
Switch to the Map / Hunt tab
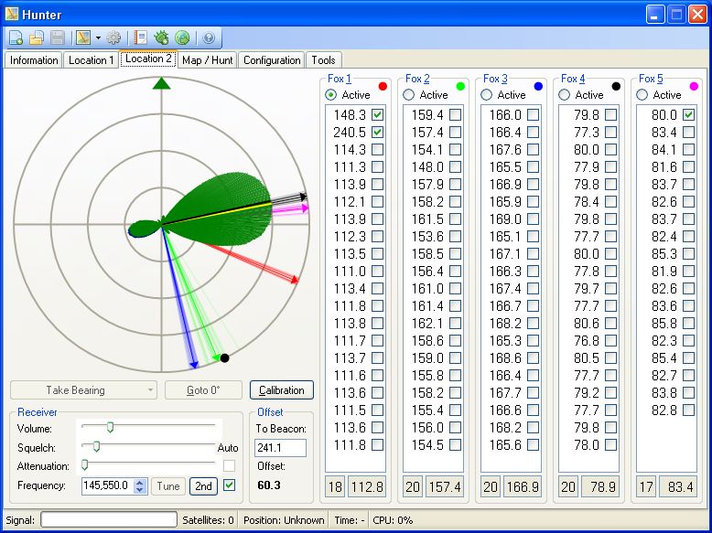click(208, 60)
